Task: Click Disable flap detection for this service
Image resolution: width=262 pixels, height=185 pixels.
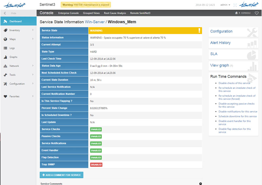Action: pos(234,130)
